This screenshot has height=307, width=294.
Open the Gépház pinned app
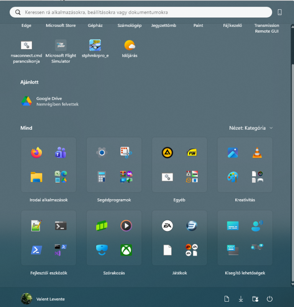[95, 25]
